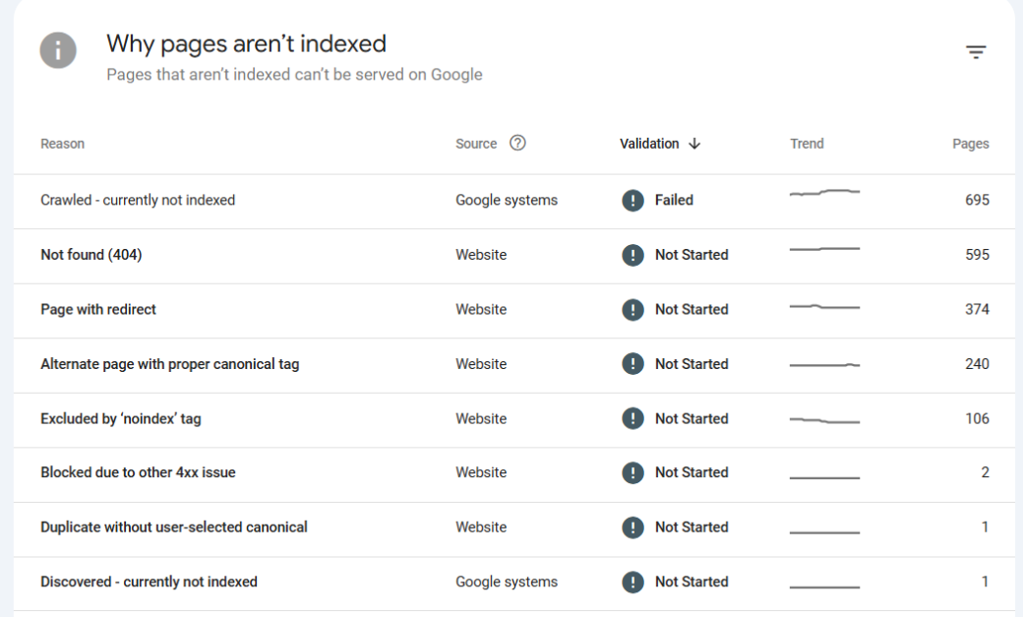
Task: Sort the table by Pages column
Action: [971, 143]
